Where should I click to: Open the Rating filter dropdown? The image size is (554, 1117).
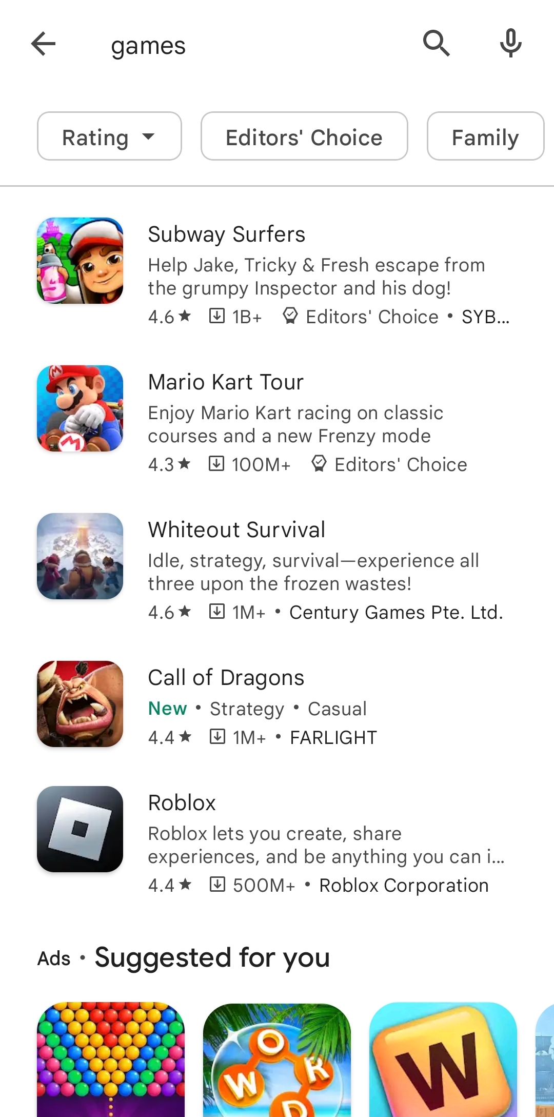coord(109,136)
